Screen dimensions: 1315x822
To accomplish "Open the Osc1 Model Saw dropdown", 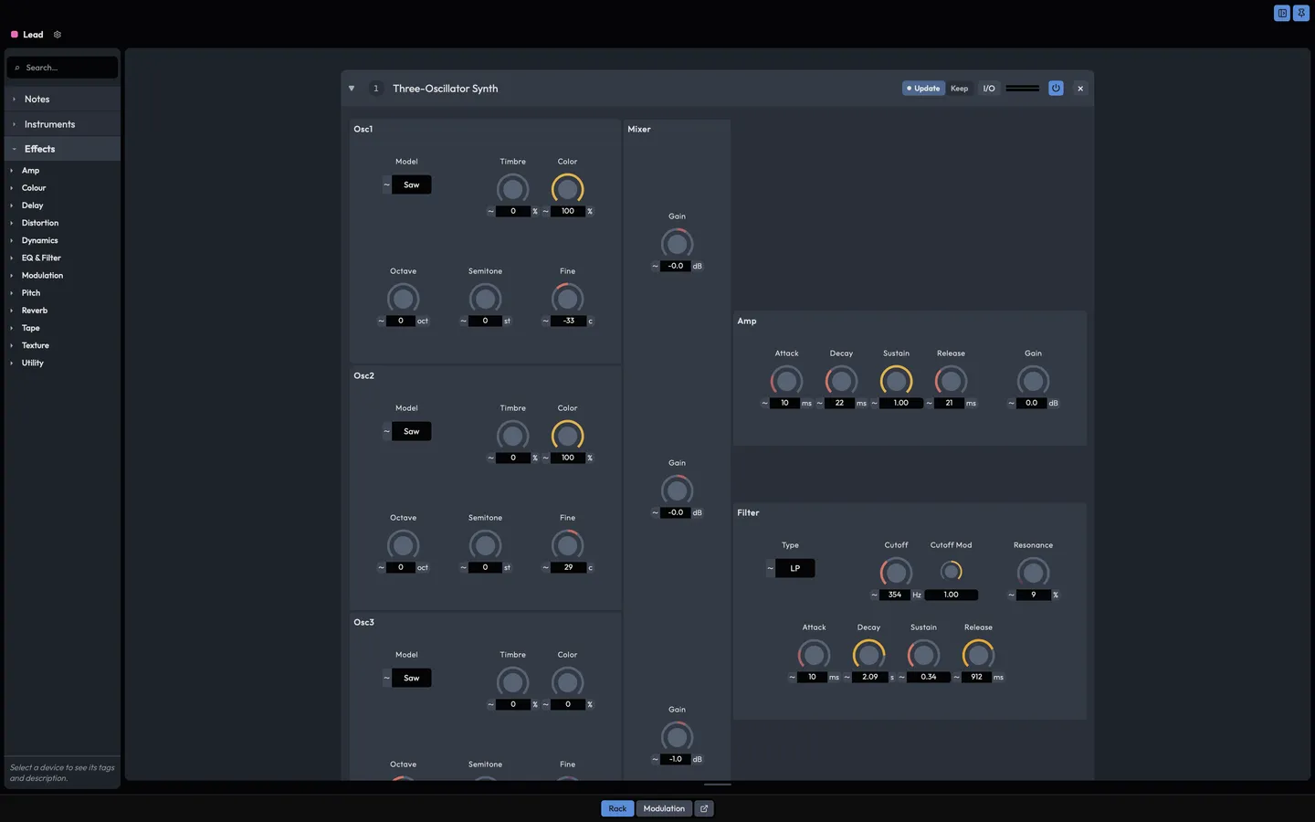I will (412, 184).
